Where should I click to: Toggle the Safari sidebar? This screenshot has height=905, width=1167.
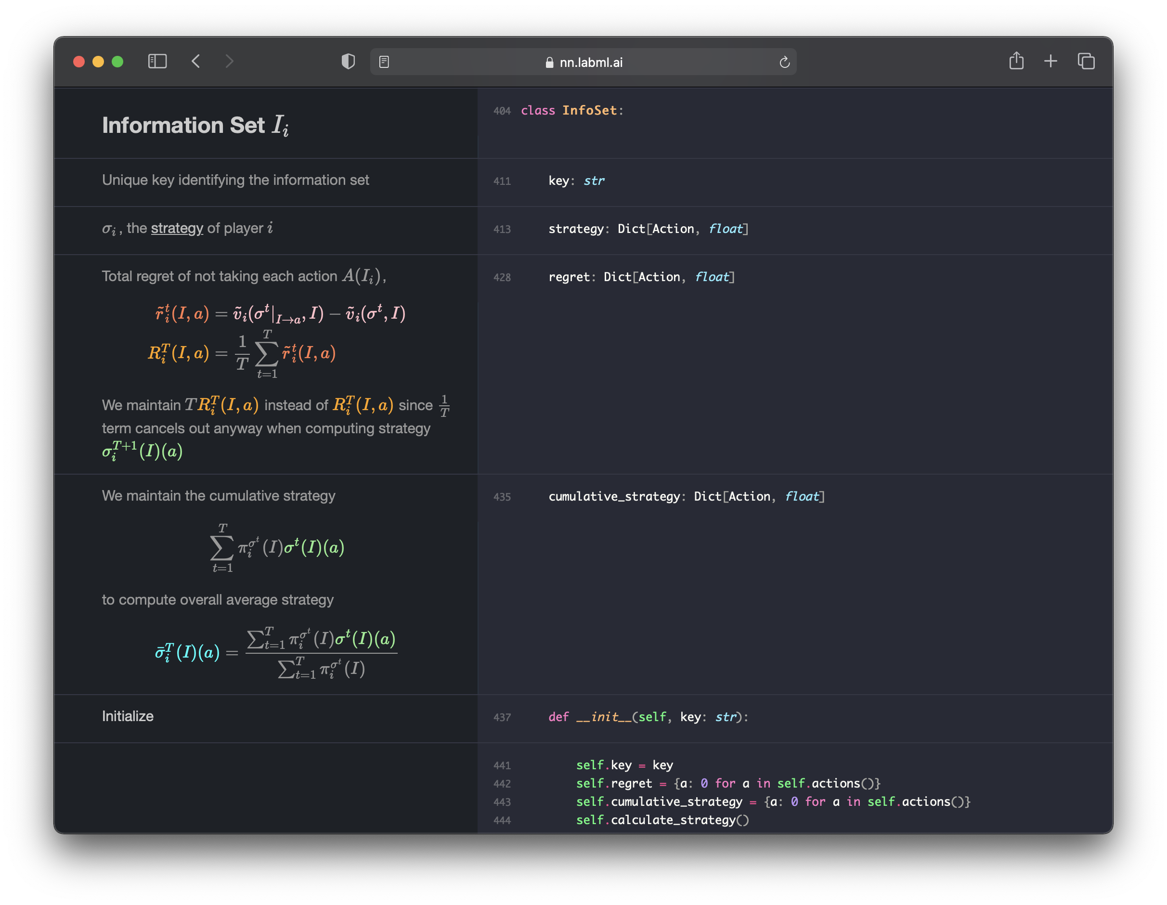click(156, 62)
